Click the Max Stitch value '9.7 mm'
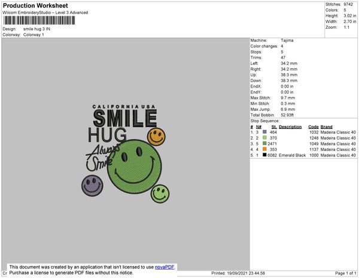This screenshot has width=359, height=278. (x=288, y=98)
